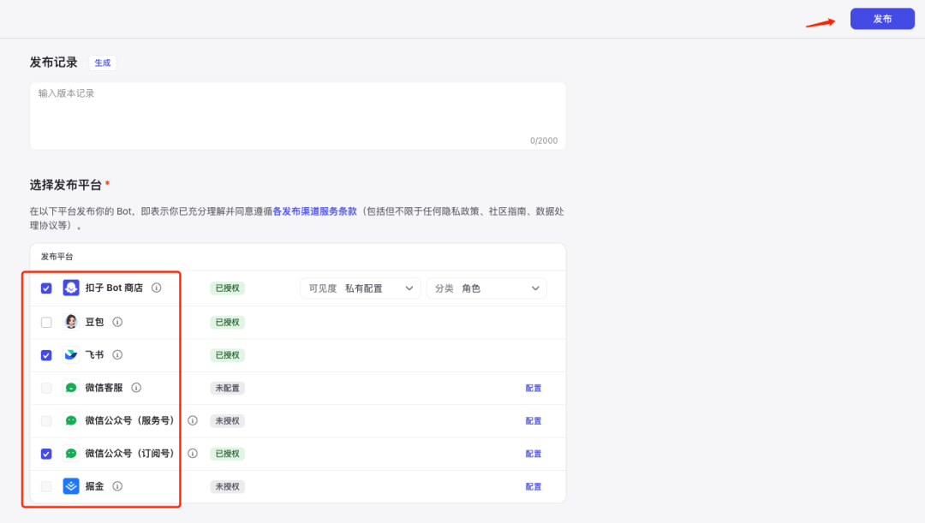Click the 已授权 tag for 扣子 Bot 商店

click(227, 288)
